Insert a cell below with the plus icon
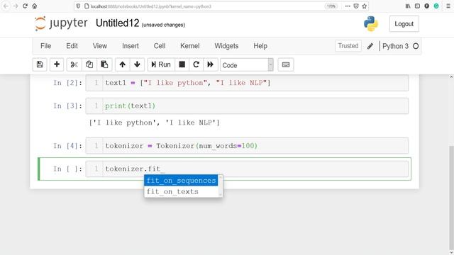 coord(57,64)
